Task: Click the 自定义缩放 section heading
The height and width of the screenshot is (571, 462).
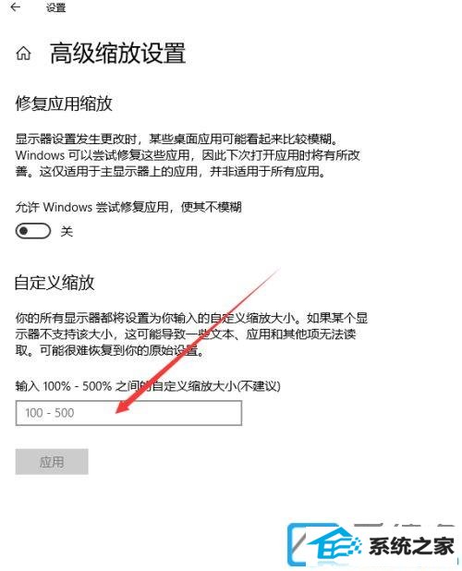Action: click(55, 283)
